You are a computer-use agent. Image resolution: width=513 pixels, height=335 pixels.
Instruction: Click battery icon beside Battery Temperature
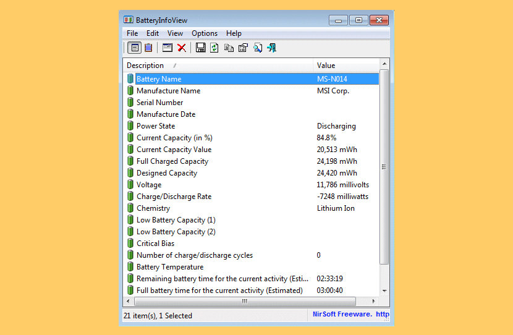coord(130,266)
